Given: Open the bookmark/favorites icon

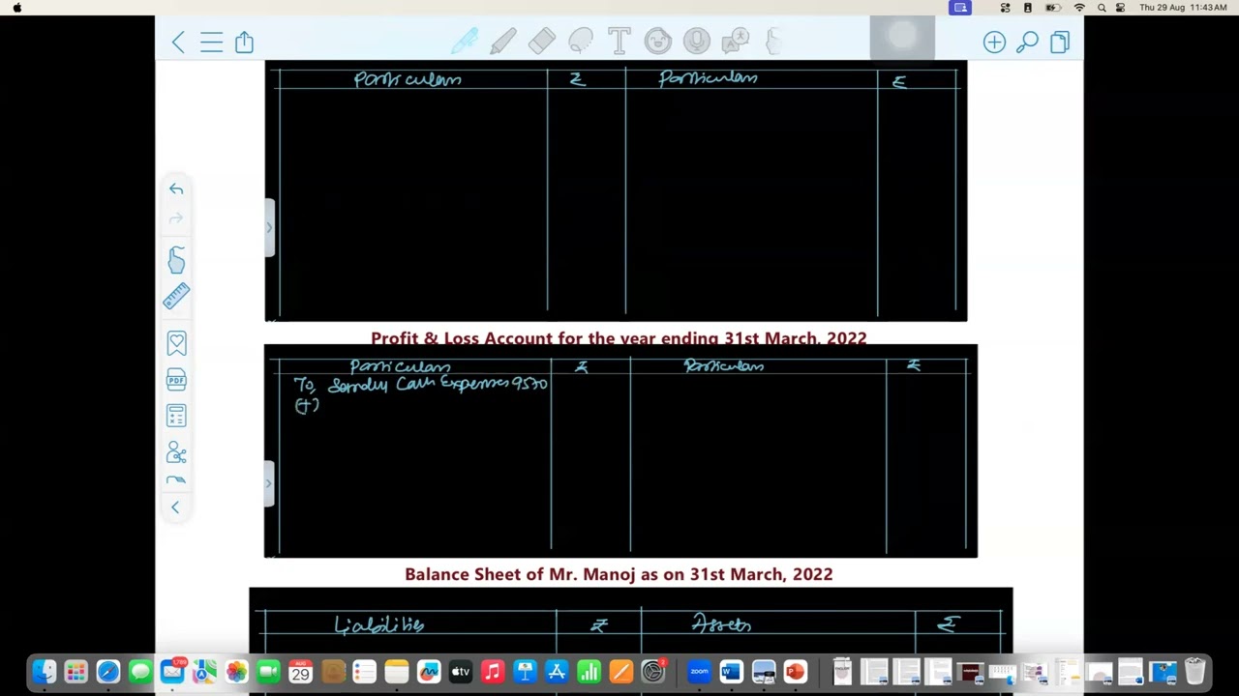Looking at the screenshot, I should point(176,343).
